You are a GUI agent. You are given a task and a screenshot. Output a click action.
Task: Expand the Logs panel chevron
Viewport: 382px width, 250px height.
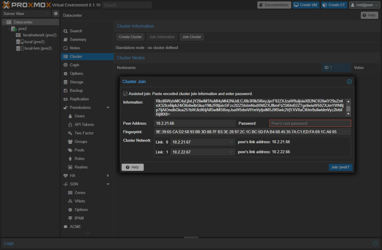tap(375, 243)
